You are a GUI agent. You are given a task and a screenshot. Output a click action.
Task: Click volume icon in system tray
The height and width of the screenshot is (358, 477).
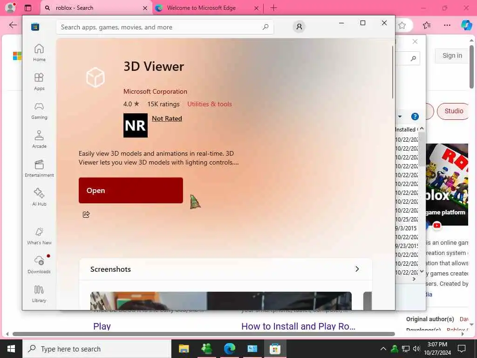[x=416, y=349]
